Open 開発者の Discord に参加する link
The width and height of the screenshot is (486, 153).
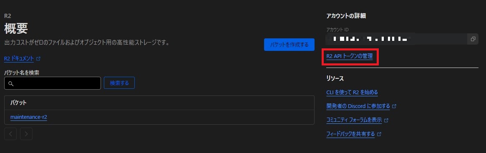point(358,106)
